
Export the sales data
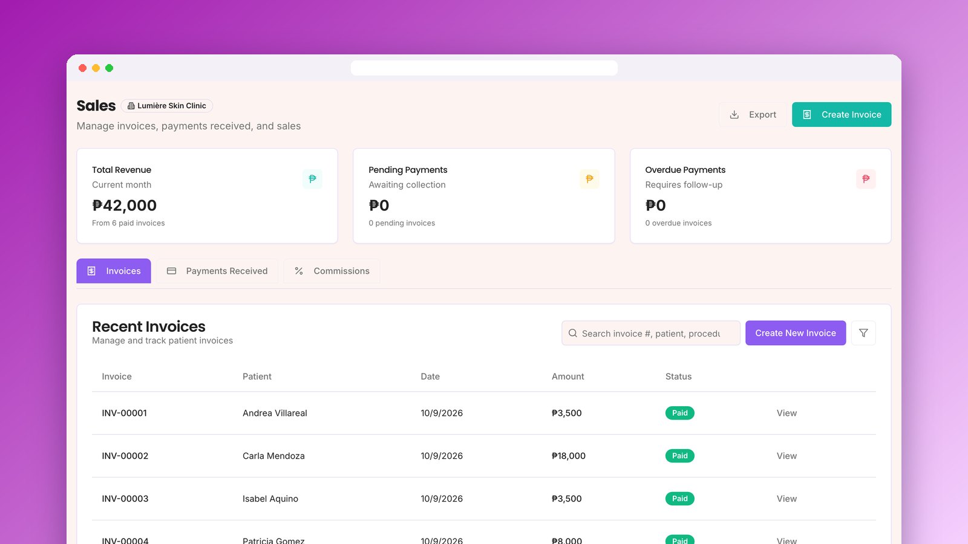coord(753,114)
